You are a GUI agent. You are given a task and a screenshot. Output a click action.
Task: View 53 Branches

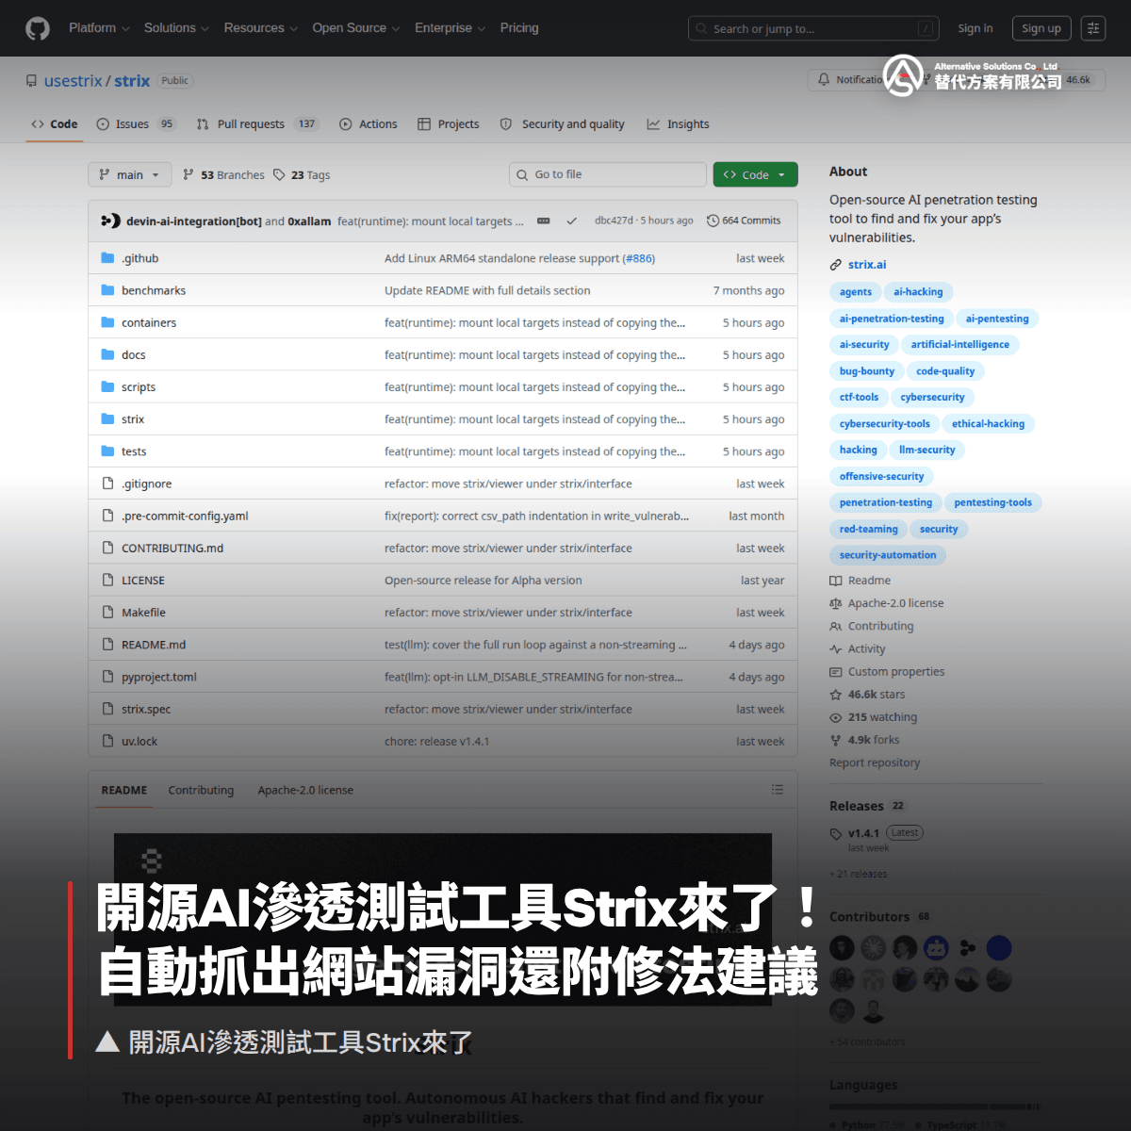224,175
